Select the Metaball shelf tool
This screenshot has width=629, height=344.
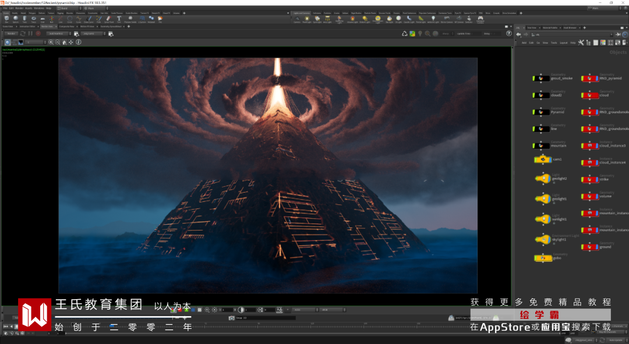151,19
